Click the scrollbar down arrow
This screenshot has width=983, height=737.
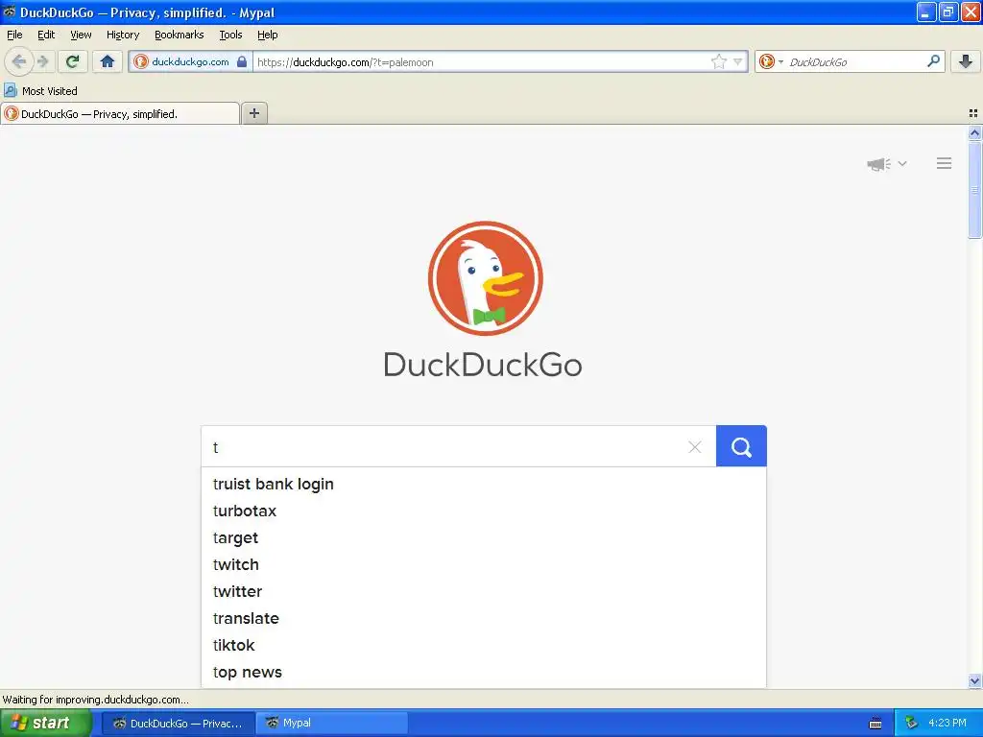click(x=974, y=680)
